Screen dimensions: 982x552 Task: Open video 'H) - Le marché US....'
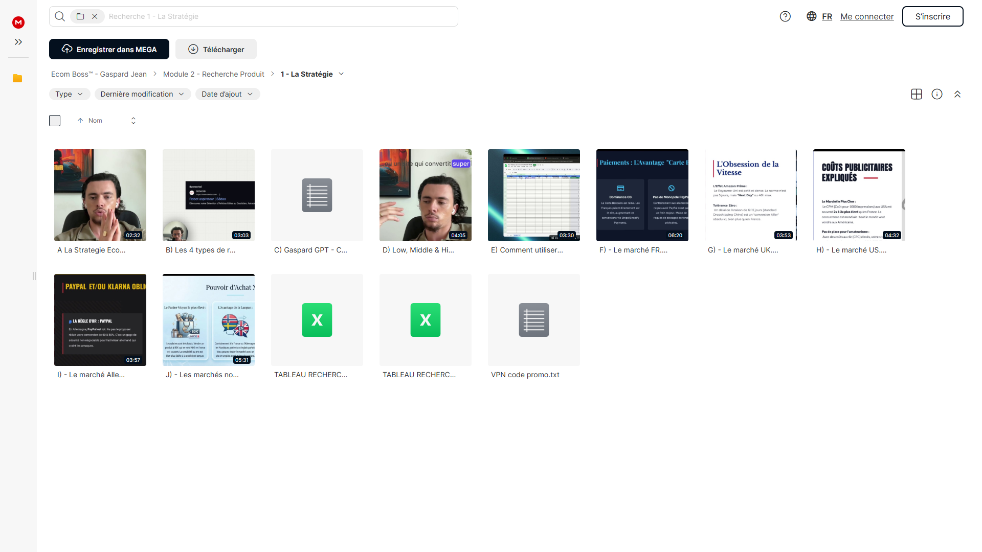[859, 195]
